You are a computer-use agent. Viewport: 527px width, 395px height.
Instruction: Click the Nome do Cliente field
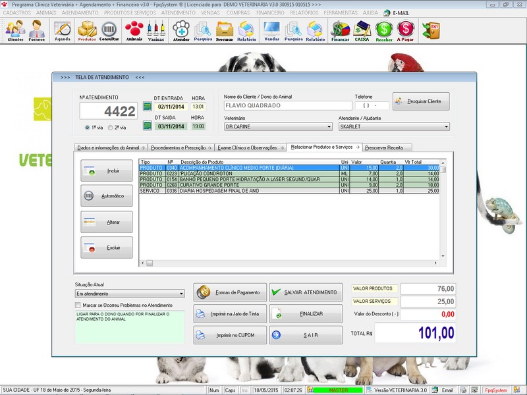(288, 105)
